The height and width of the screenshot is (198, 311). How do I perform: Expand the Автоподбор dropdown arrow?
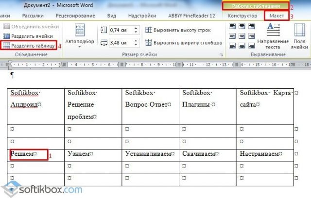(x=80, y=47)
